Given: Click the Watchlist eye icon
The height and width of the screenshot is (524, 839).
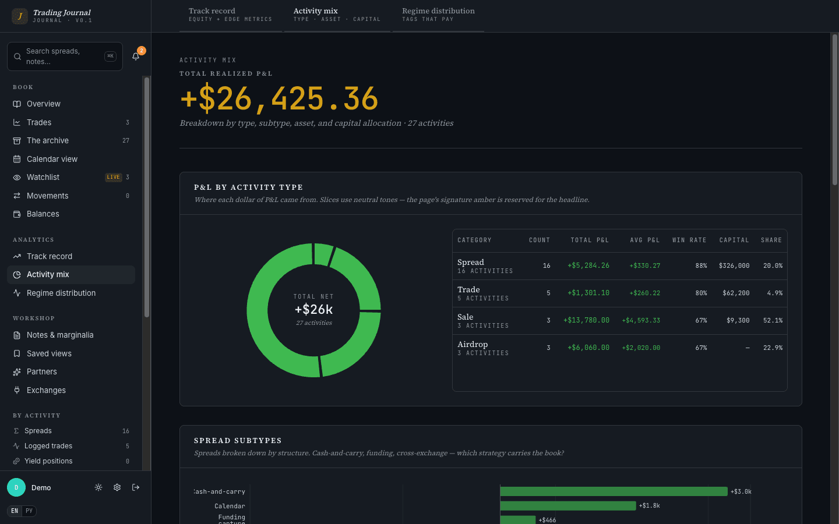Looking at the screenshot, I should point(17,177).
